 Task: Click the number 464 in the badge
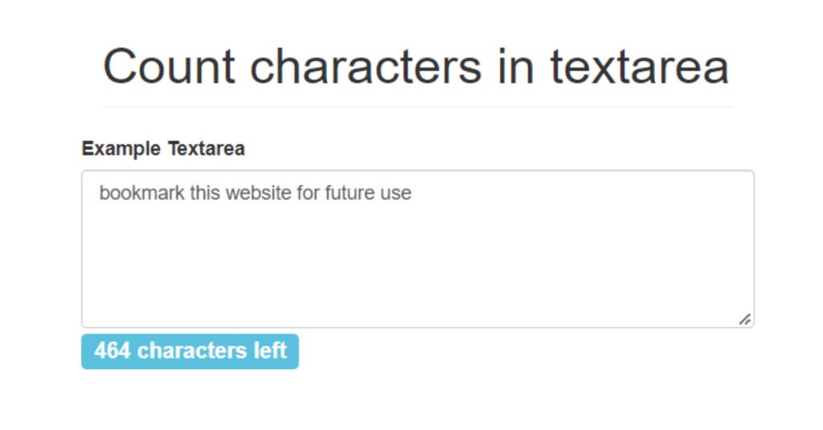pos(113,351)
